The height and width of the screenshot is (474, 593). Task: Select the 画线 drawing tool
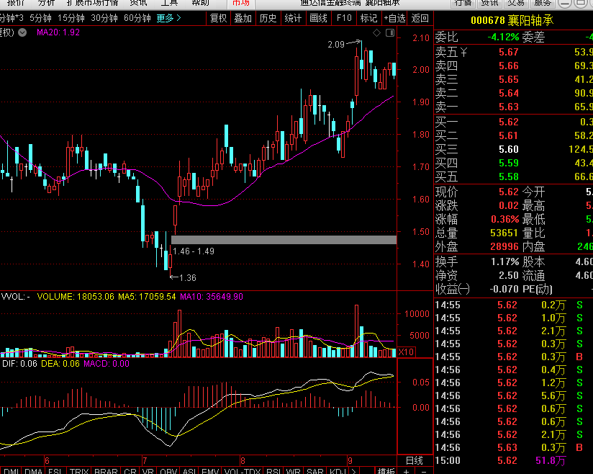pyautogui.click(x=318, y=18)
